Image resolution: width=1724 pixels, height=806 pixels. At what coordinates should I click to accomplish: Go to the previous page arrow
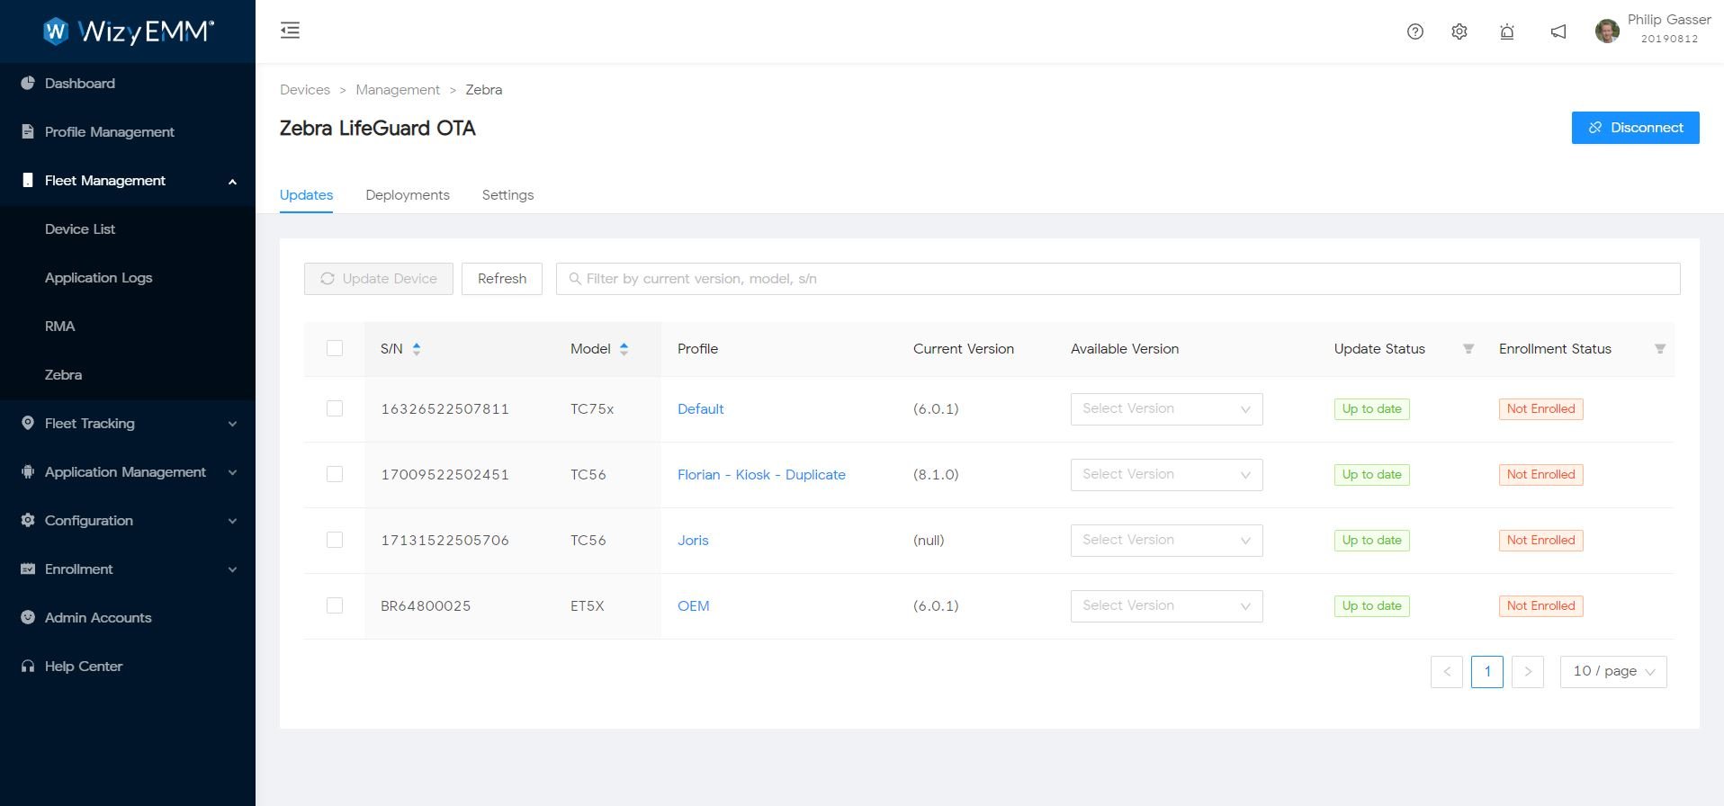(1447, 672)
